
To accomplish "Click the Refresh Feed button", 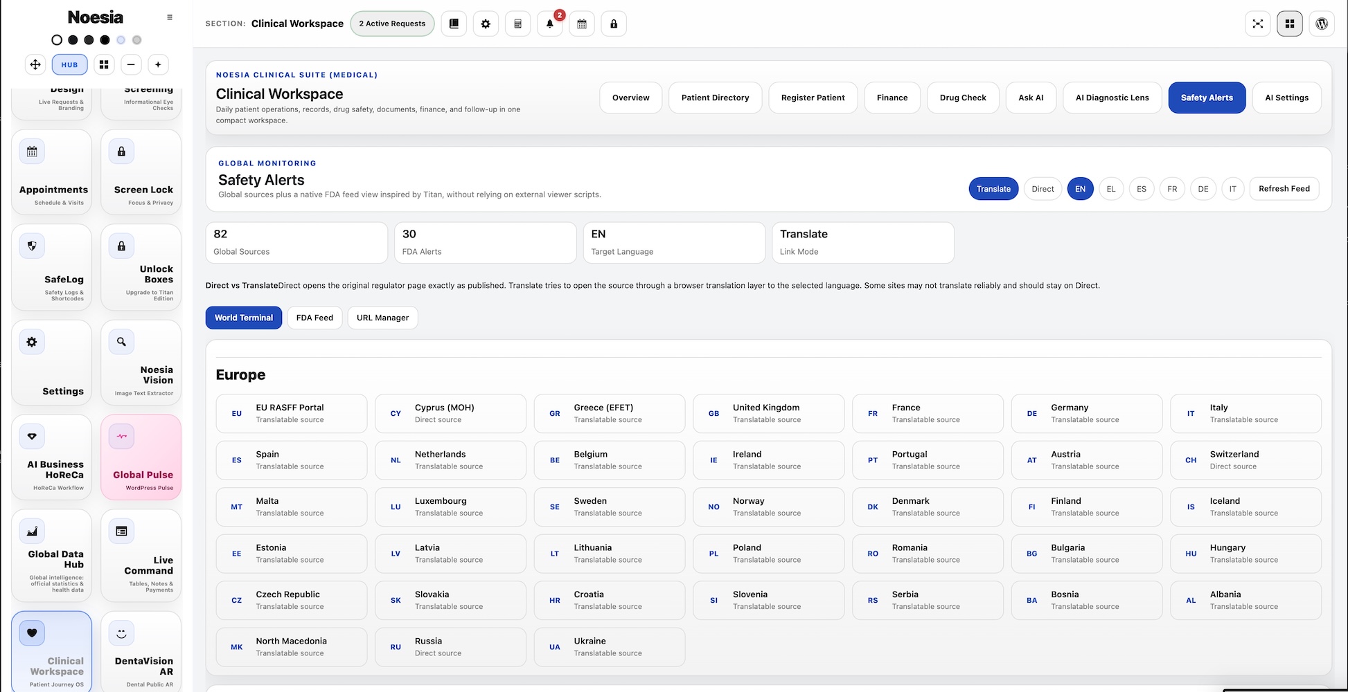I will tap(1284, 189).
